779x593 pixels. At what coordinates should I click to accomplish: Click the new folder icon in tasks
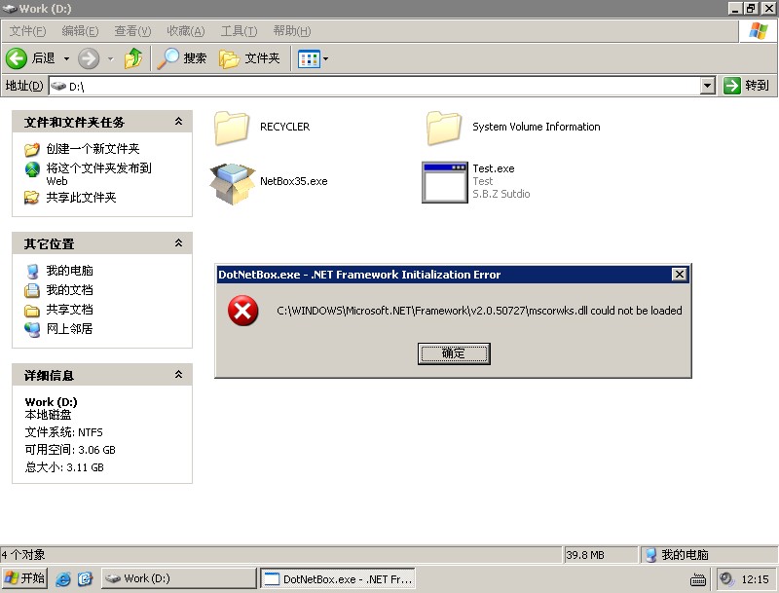click(x=32, y=149)
